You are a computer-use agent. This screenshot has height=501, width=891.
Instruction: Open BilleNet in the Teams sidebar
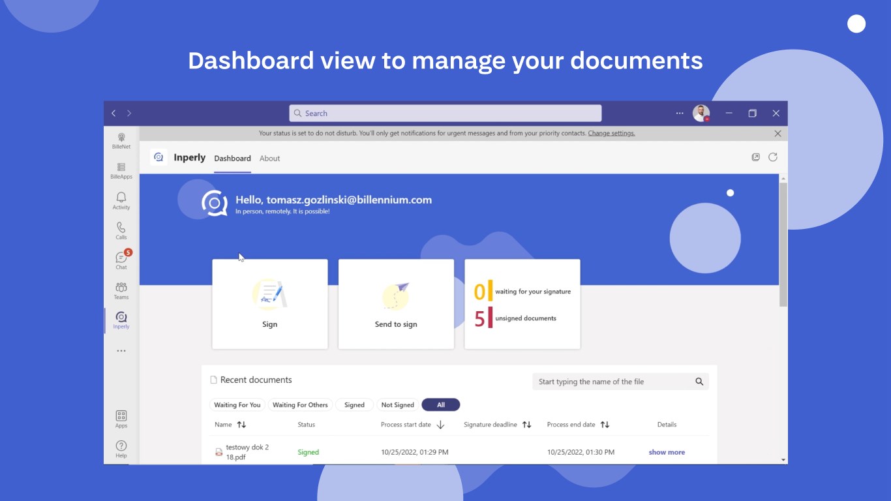(x=121, y=141)
